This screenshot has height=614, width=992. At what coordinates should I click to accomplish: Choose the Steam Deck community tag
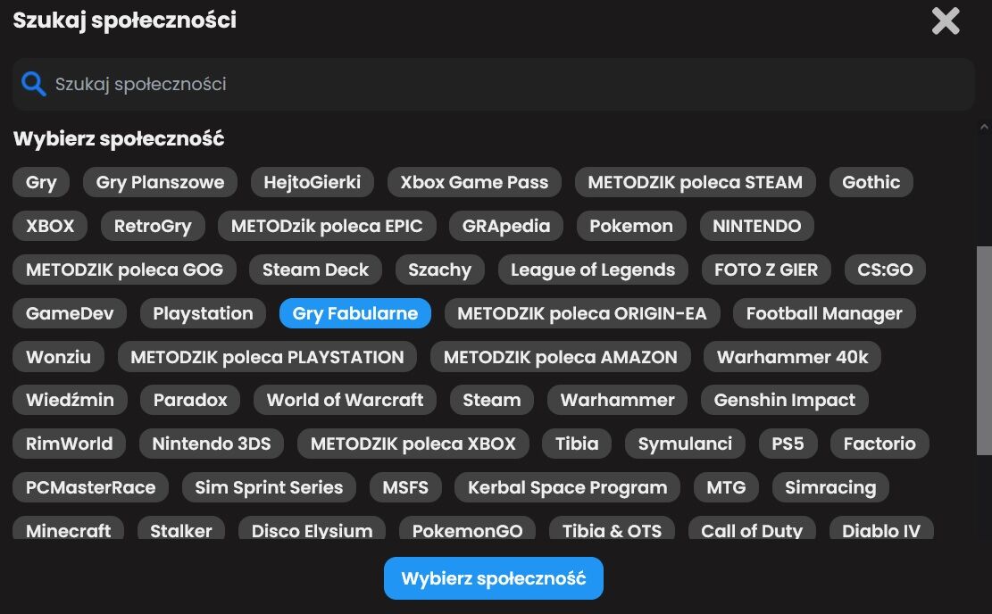click(315, 270)
